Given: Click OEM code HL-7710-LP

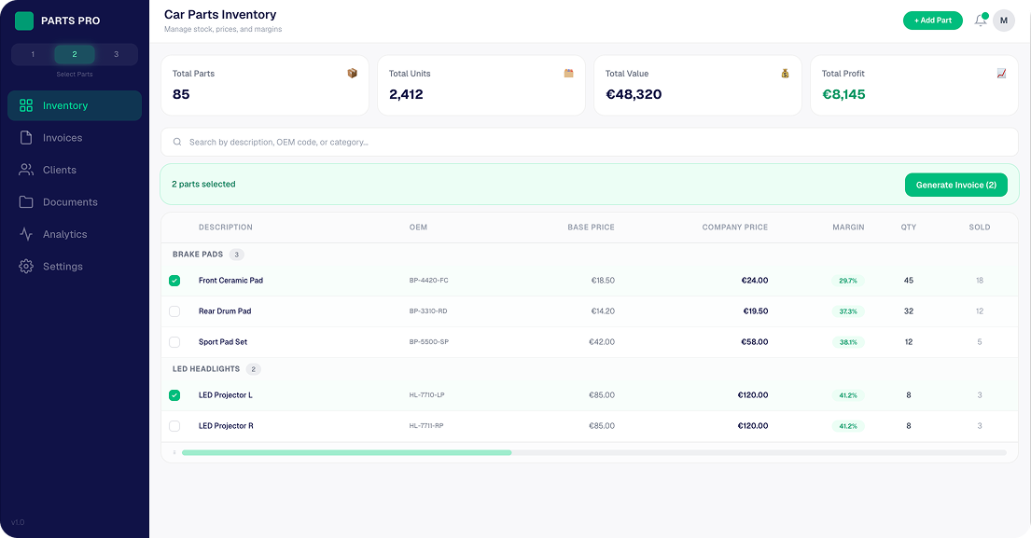Looking at the screenshot, I should [426, 395].
